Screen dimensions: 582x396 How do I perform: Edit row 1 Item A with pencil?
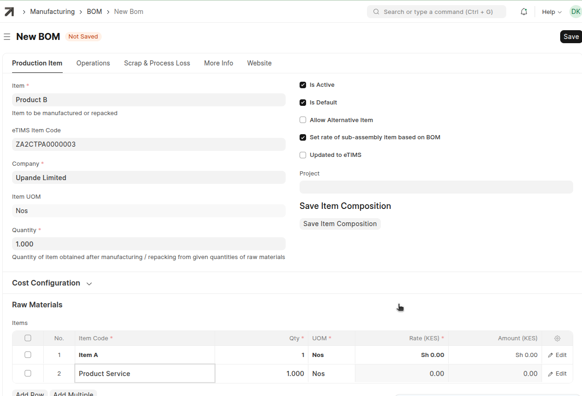(557, 355)
